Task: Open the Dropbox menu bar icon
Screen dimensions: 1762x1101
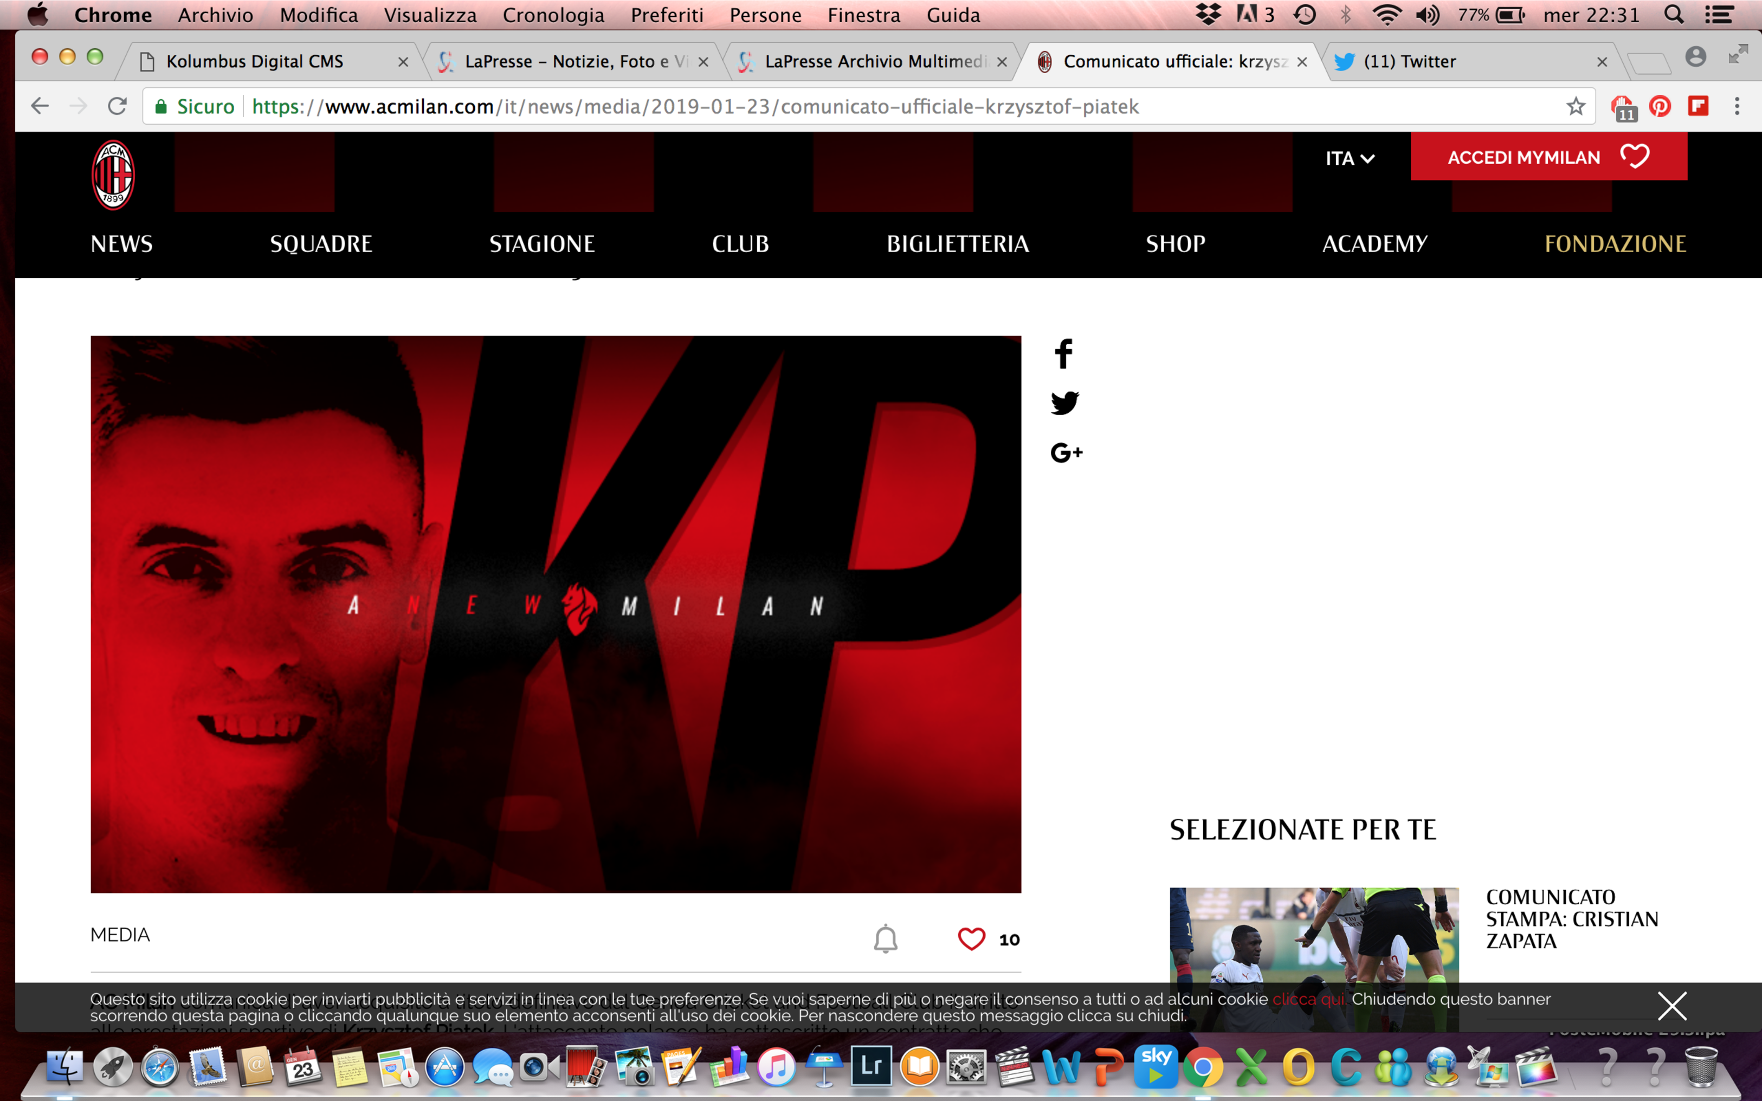Action: (x=1209, y=15)
